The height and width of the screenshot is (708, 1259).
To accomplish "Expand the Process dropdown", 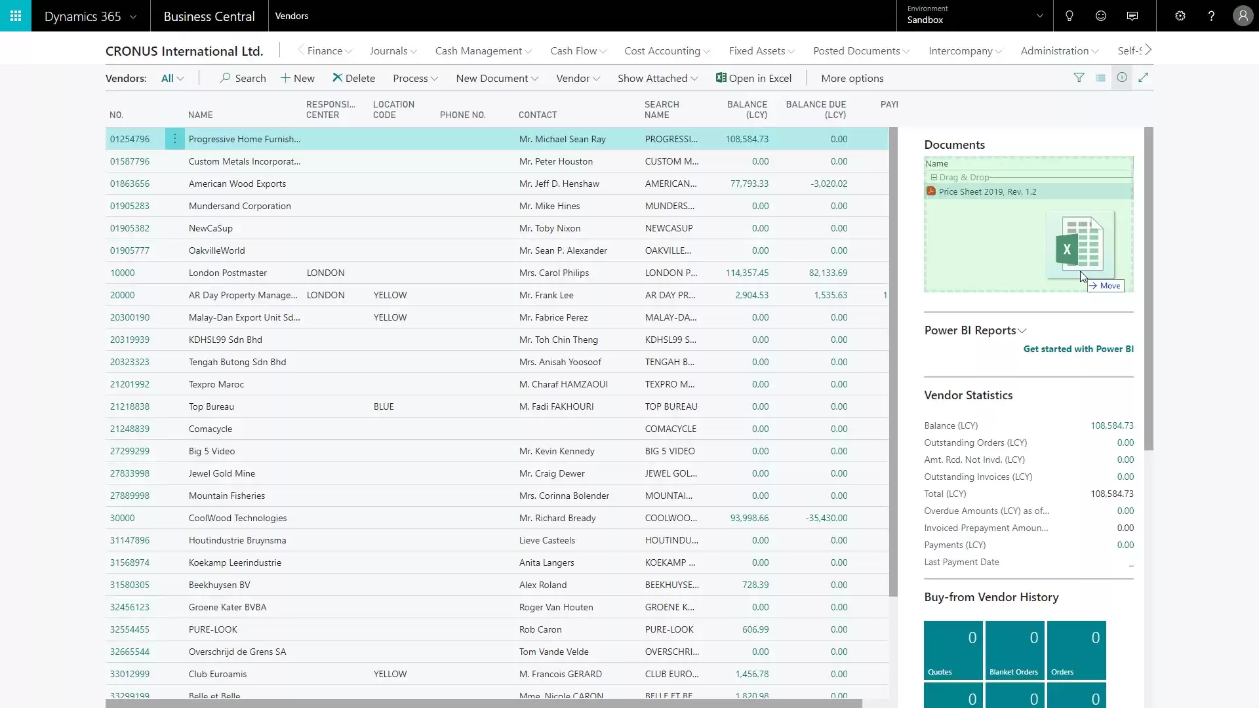I will pyautogui.click(x=415, y=78).
